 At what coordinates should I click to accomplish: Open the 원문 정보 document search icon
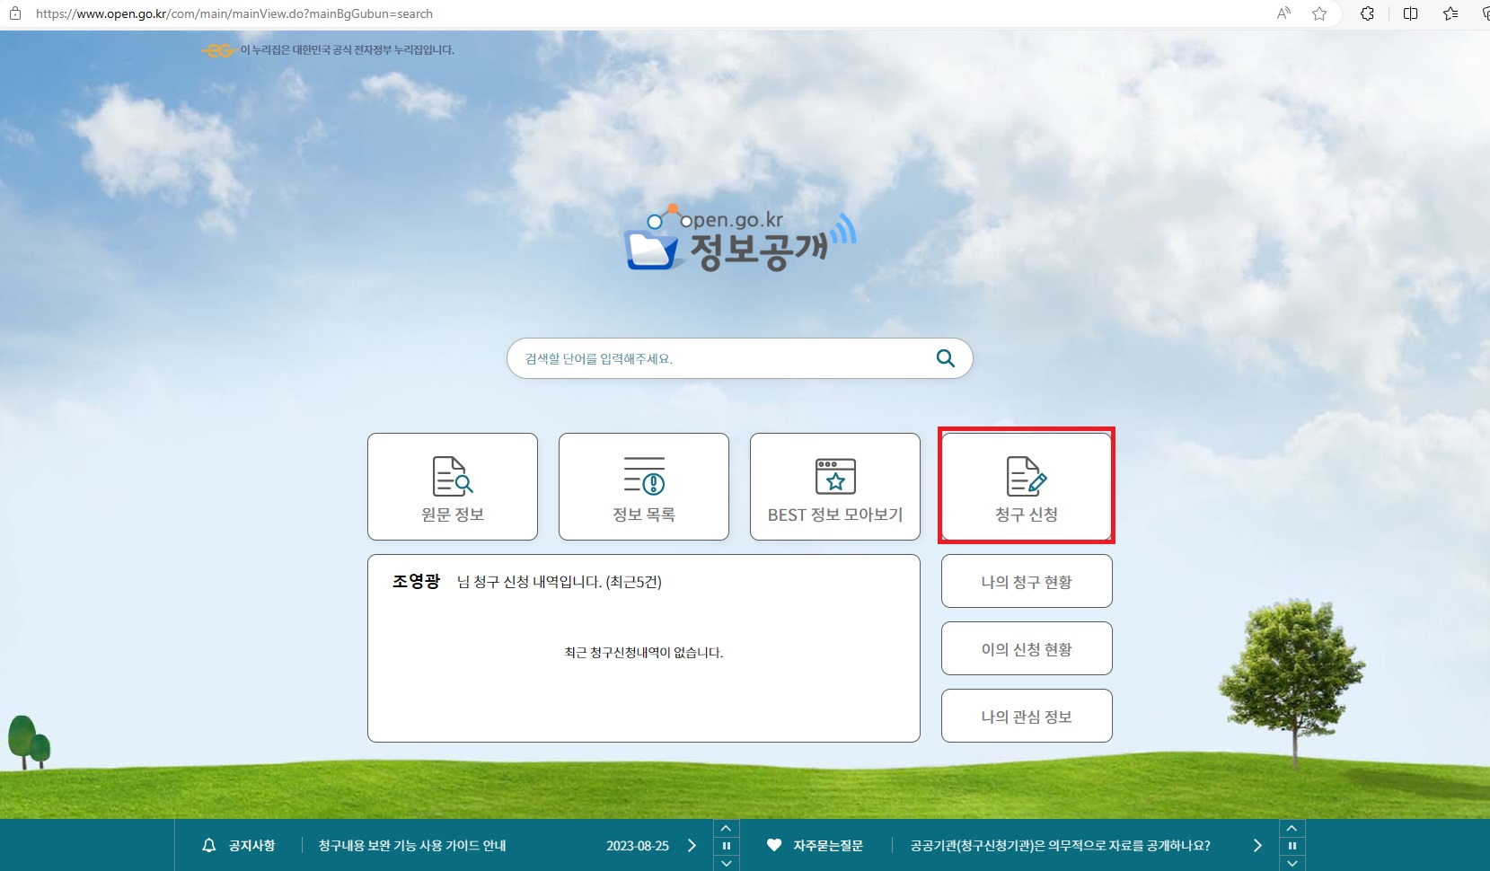(x=452, y=477)
